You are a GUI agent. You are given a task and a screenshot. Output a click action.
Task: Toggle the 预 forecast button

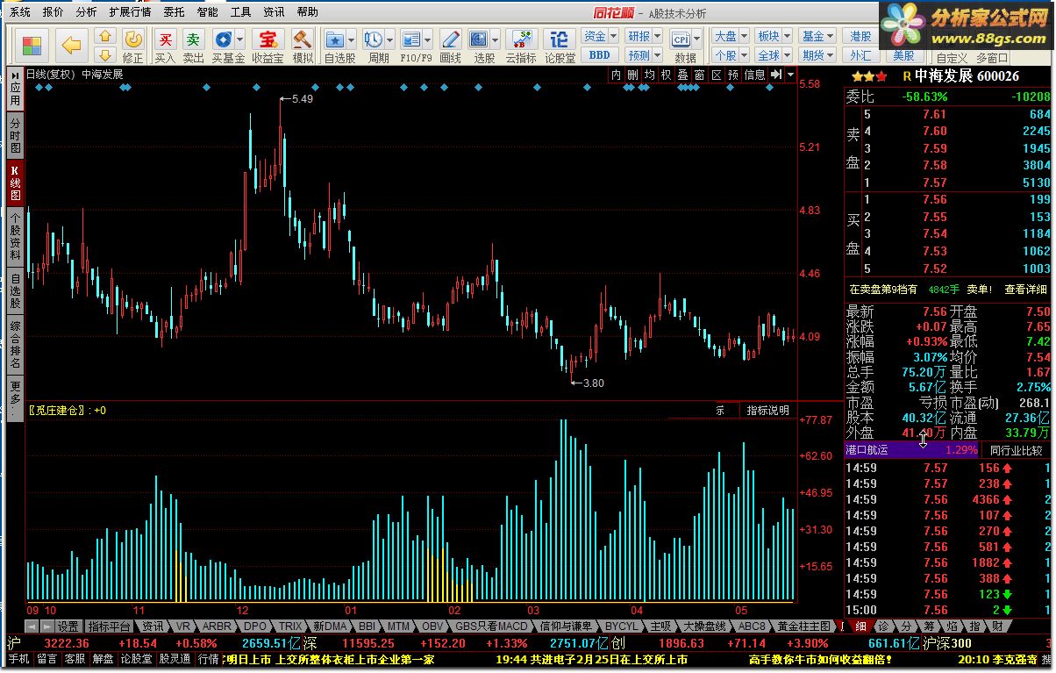(x=733, y=75)
